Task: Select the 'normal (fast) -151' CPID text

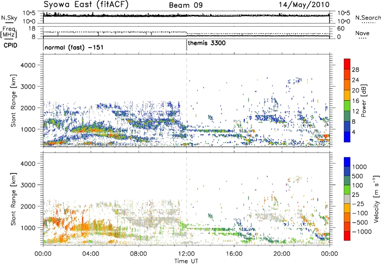Action: (x=74, y=47)
